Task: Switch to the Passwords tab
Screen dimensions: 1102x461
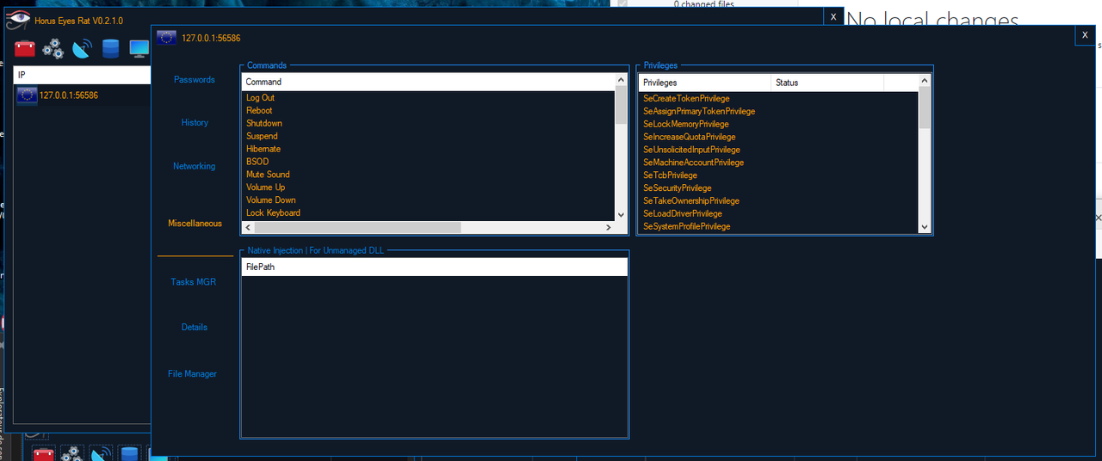Action: (x=195, y=79)
